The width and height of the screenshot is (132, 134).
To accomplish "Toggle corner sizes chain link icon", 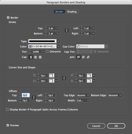I will tap(64, 78).
